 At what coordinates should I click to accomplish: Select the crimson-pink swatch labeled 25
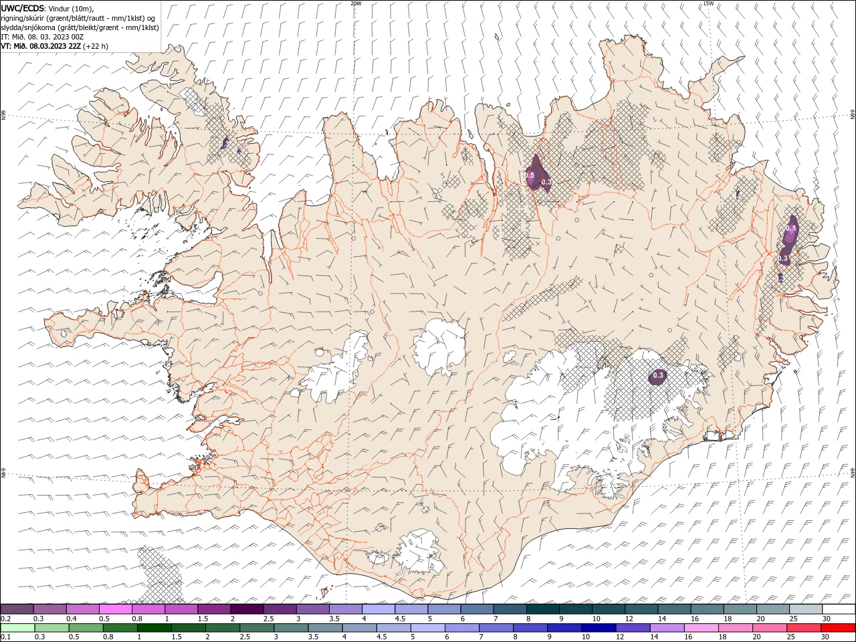coord(805,628)
